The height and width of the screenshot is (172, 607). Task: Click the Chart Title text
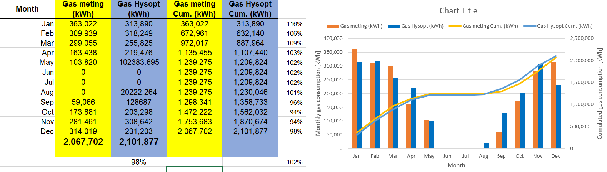(x=458, y=11)
